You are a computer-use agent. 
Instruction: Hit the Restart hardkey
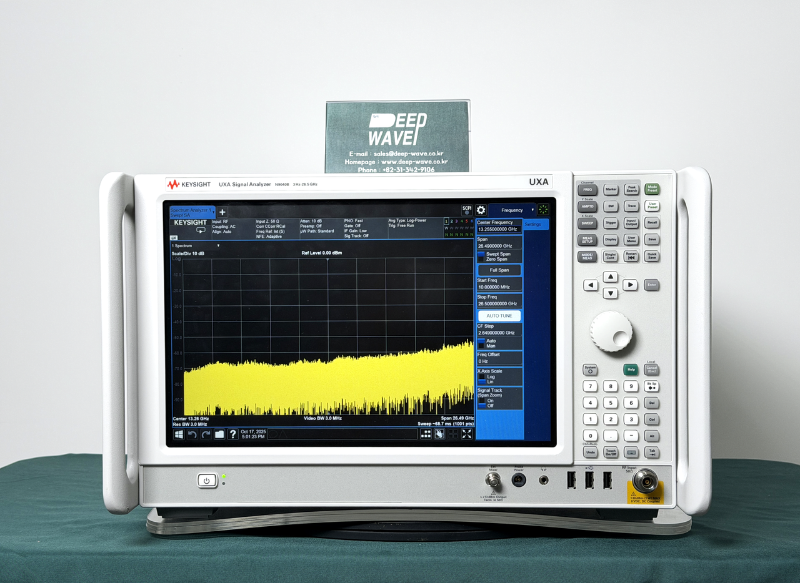[x=631, y=256]
